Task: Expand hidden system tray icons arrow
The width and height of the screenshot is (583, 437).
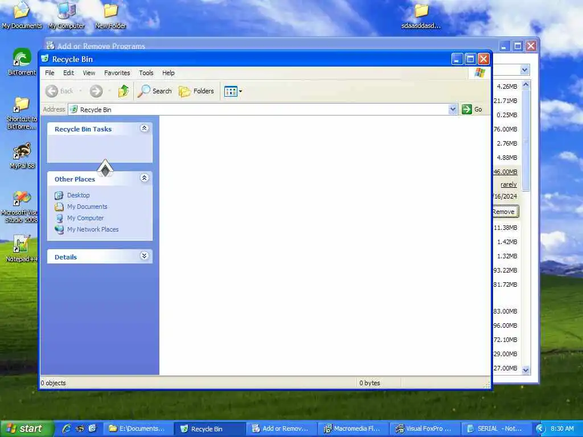Action: pyautogui.click(x=540, y=429)
